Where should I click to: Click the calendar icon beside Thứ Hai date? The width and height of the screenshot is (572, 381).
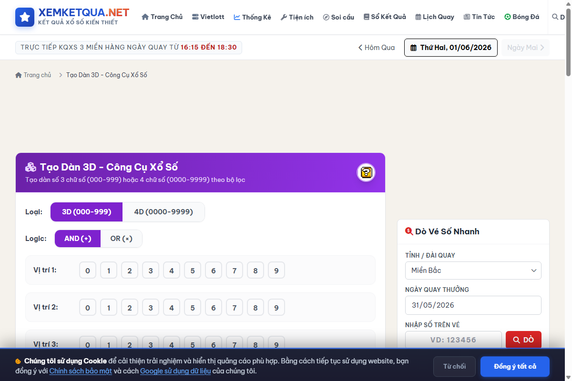(x=413, y=48)
